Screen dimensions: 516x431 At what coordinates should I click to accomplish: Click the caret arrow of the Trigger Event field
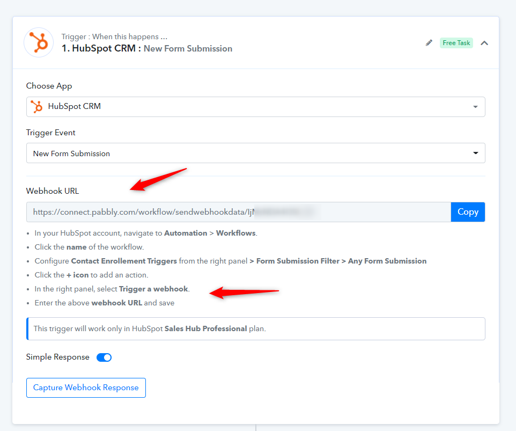pyautogui.click(x=476, y=153)
